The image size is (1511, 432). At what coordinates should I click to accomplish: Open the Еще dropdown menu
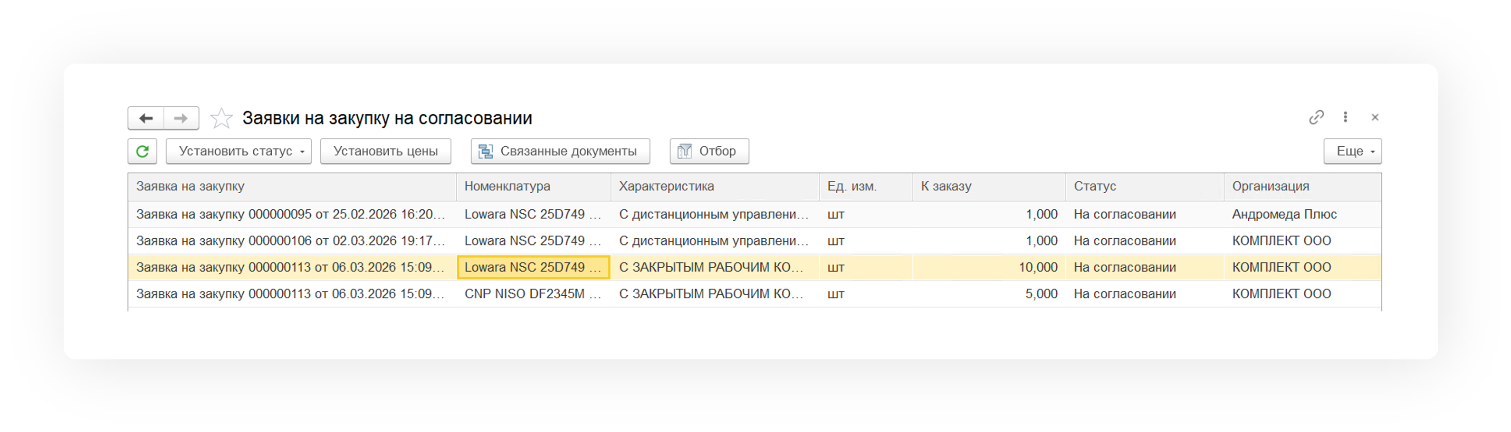coord(1352,151)
